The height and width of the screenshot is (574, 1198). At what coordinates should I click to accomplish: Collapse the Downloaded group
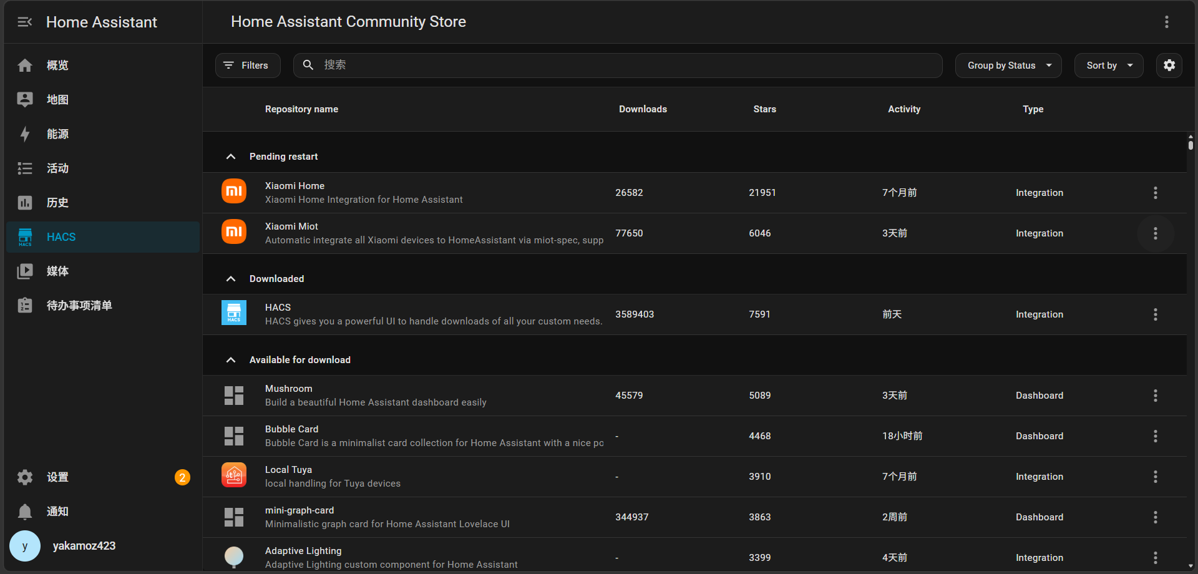click(231, 279)
